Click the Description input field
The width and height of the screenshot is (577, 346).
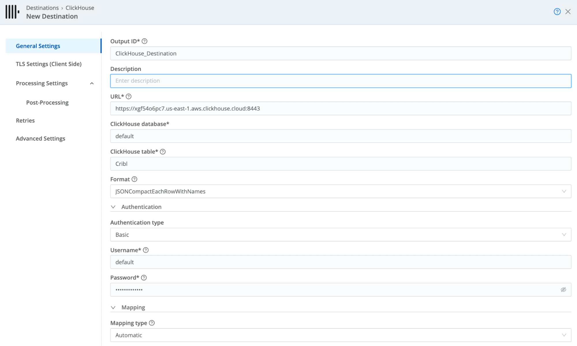pyautogui.click(x=340, y=81)
